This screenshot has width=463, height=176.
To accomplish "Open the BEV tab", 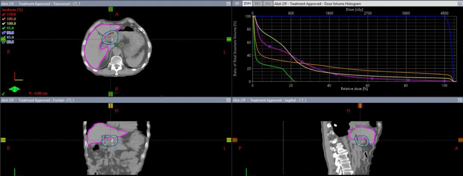I will pos(258,4).
